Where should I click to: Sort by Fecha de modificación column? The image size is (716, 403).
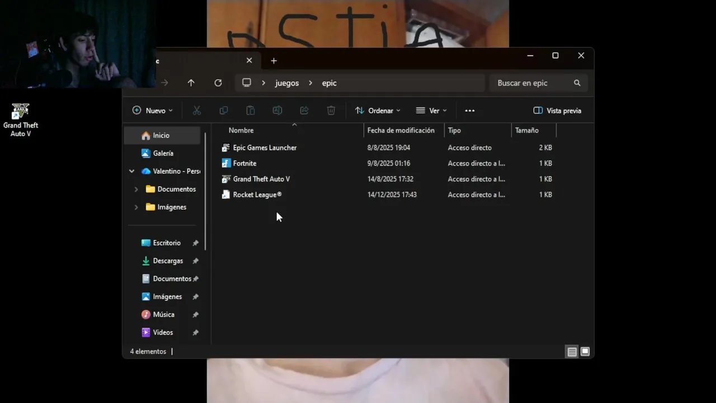pos(401,130)
